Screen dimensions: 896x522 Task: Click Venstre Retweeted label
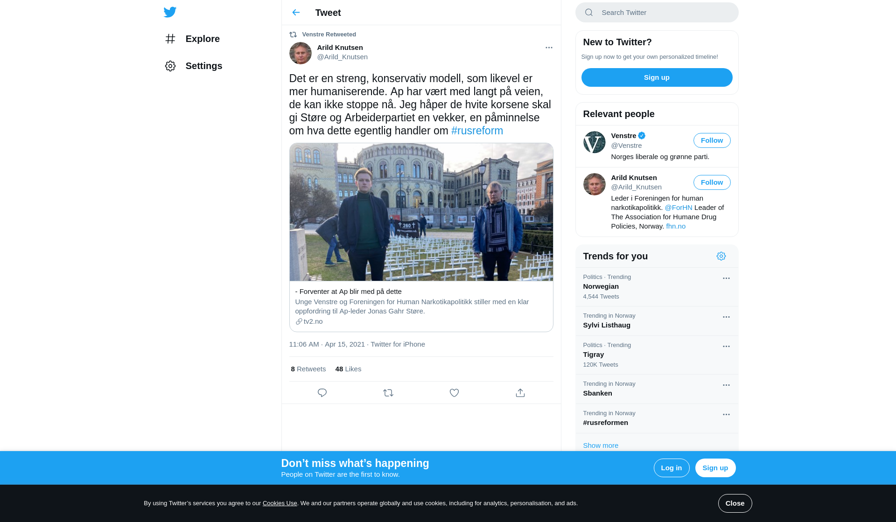coord(329,35)
